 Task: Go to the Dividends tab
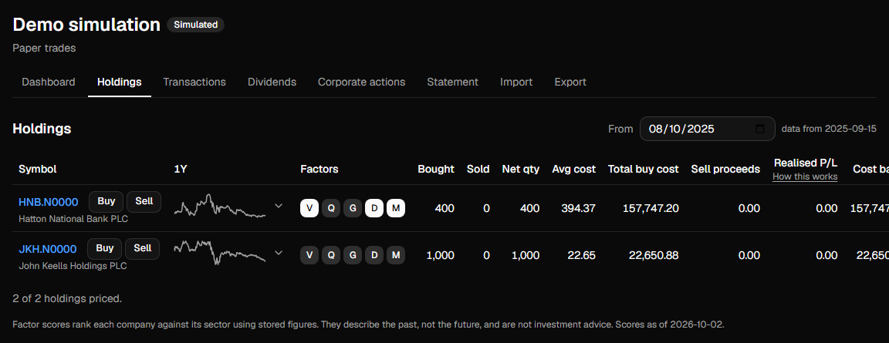coord(272,82)
